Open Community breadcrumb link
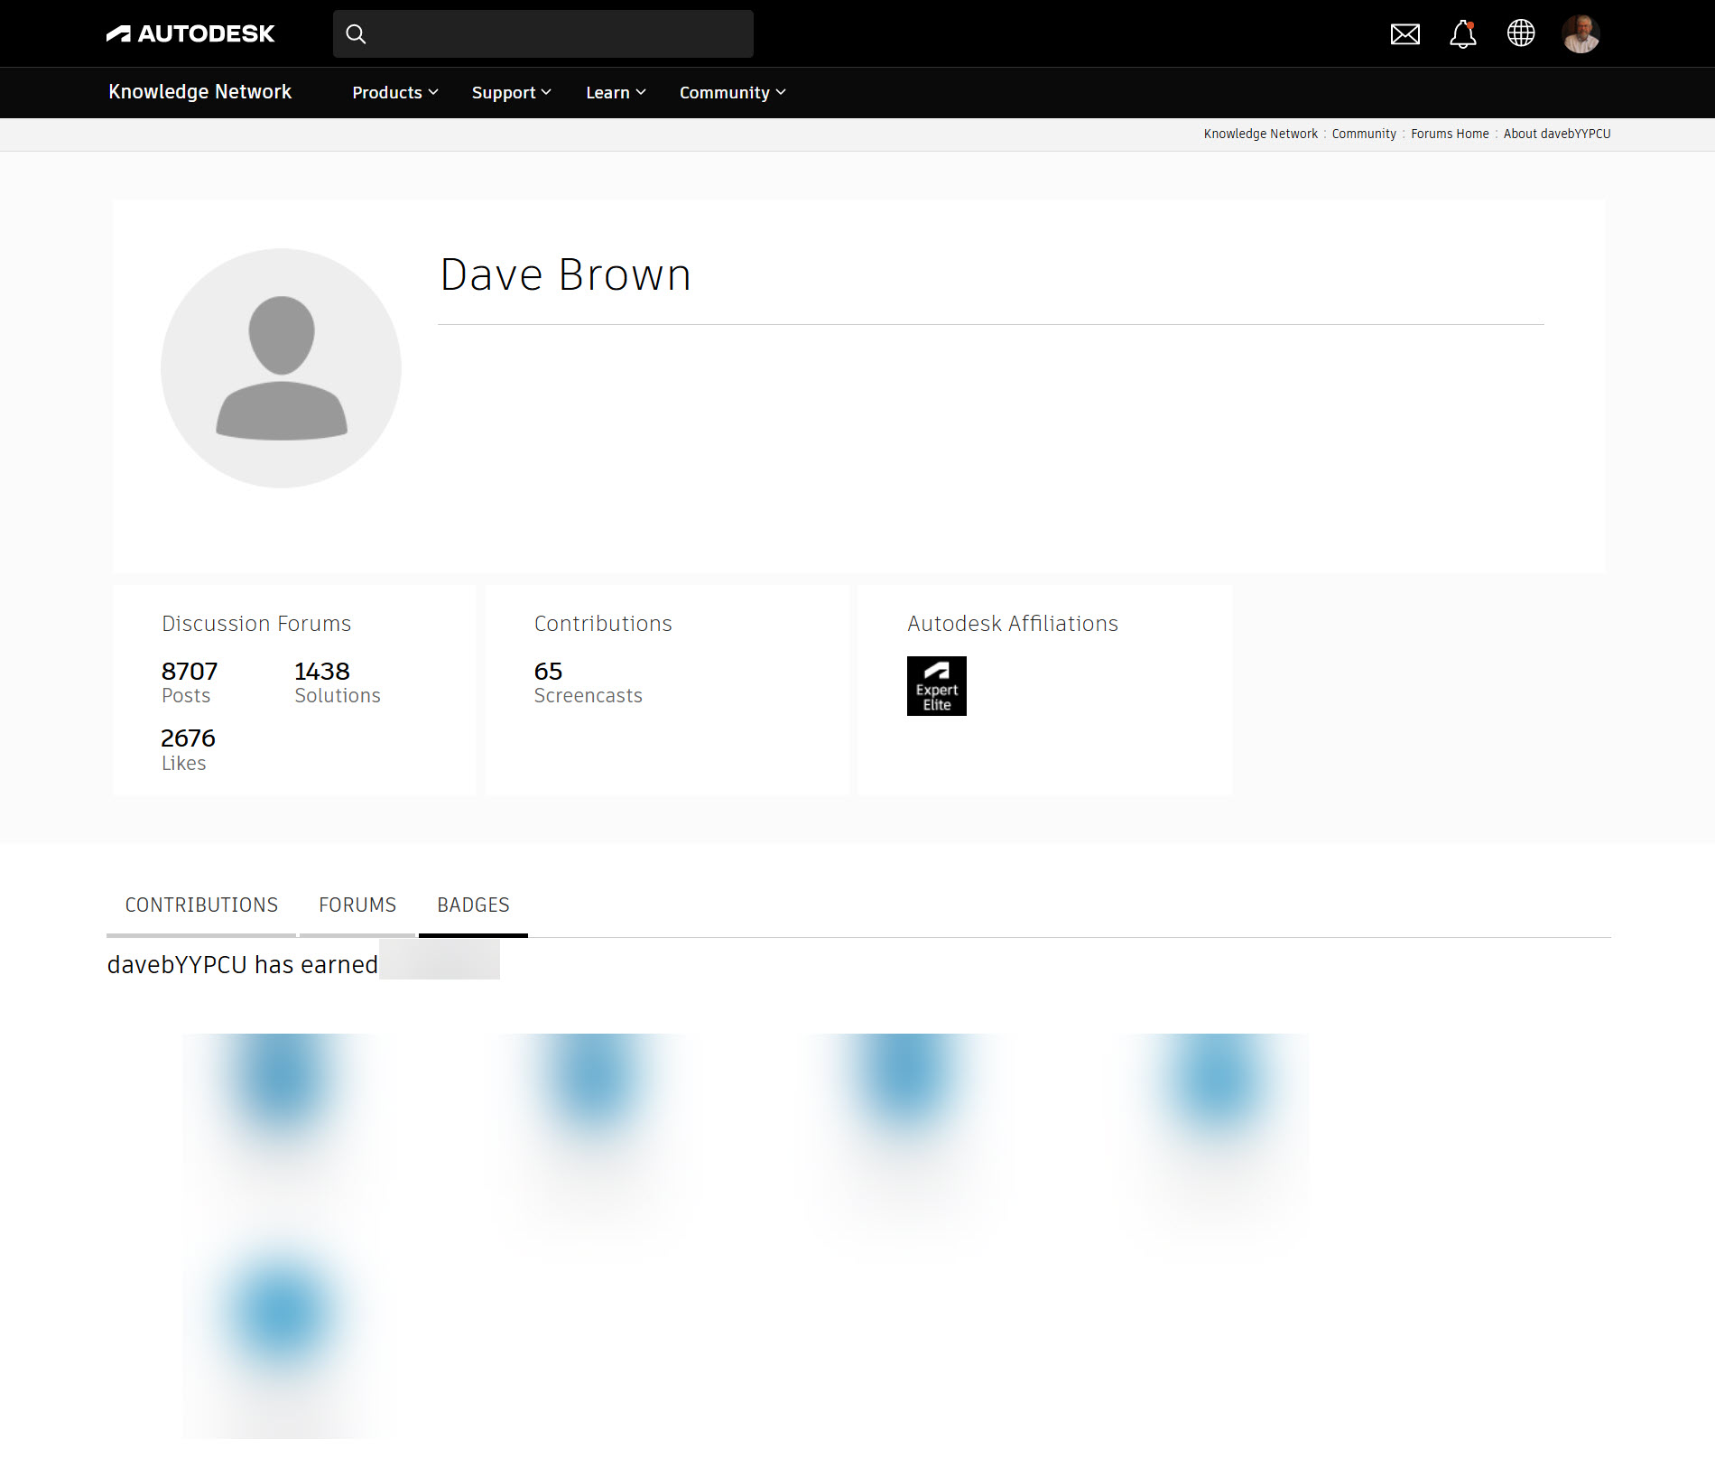 point(1364,134)
